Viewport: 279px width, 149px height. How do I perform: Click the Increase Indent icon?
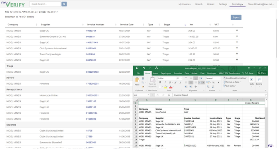coord(191,87)
